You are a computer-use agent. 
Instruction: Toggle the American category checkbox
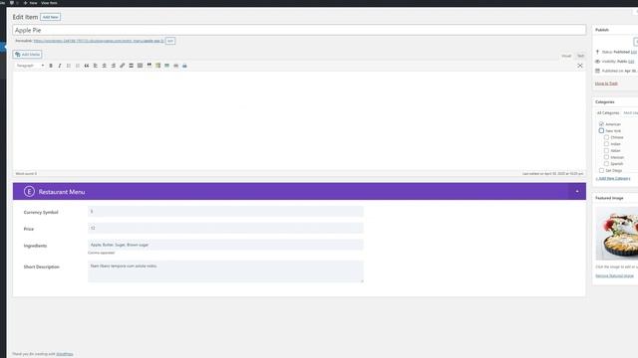tap(601, 123)
